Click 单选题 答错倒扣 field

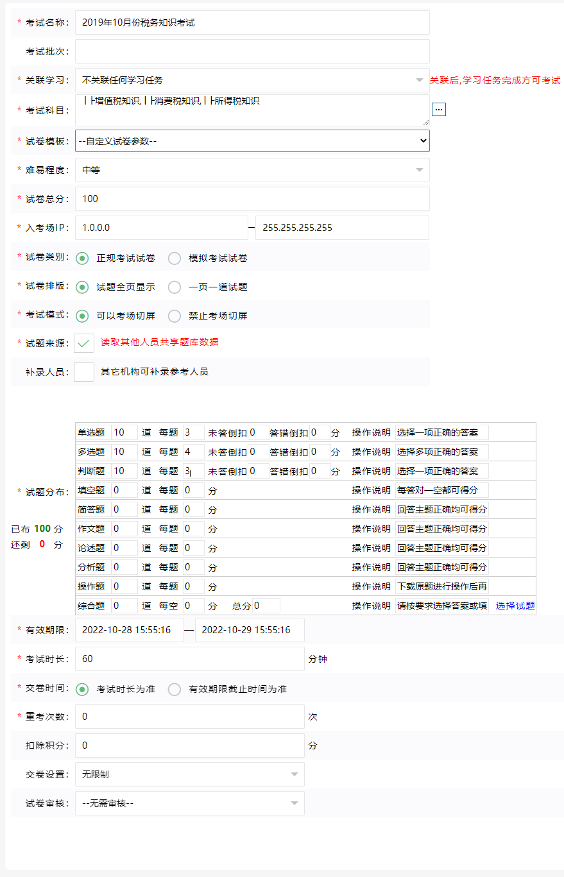tap(320, 432)
